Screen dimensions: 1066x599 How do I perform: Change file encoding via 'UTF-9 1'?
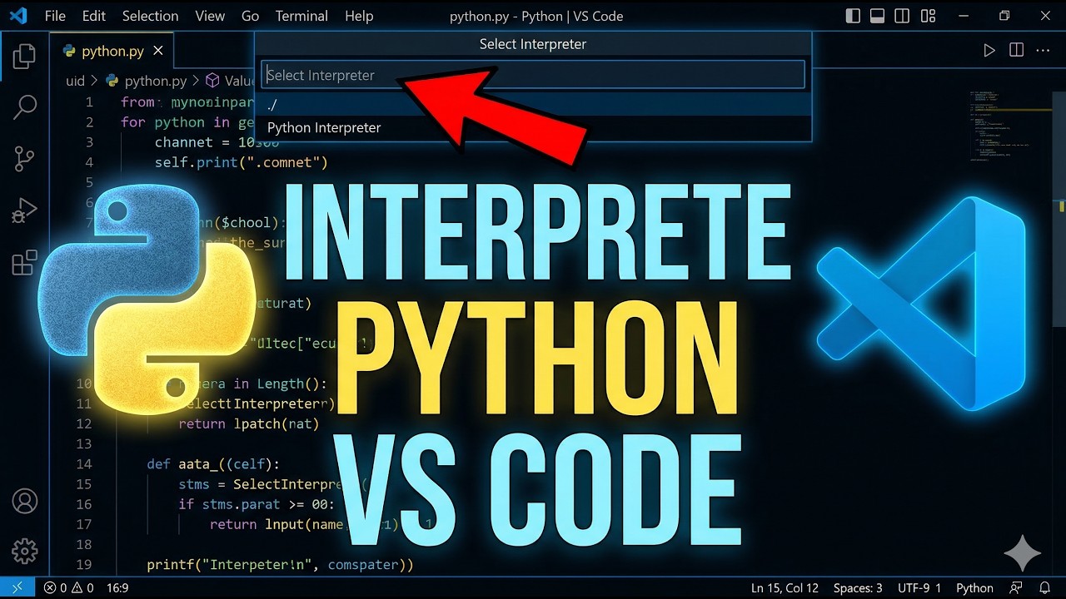[919, 588]
